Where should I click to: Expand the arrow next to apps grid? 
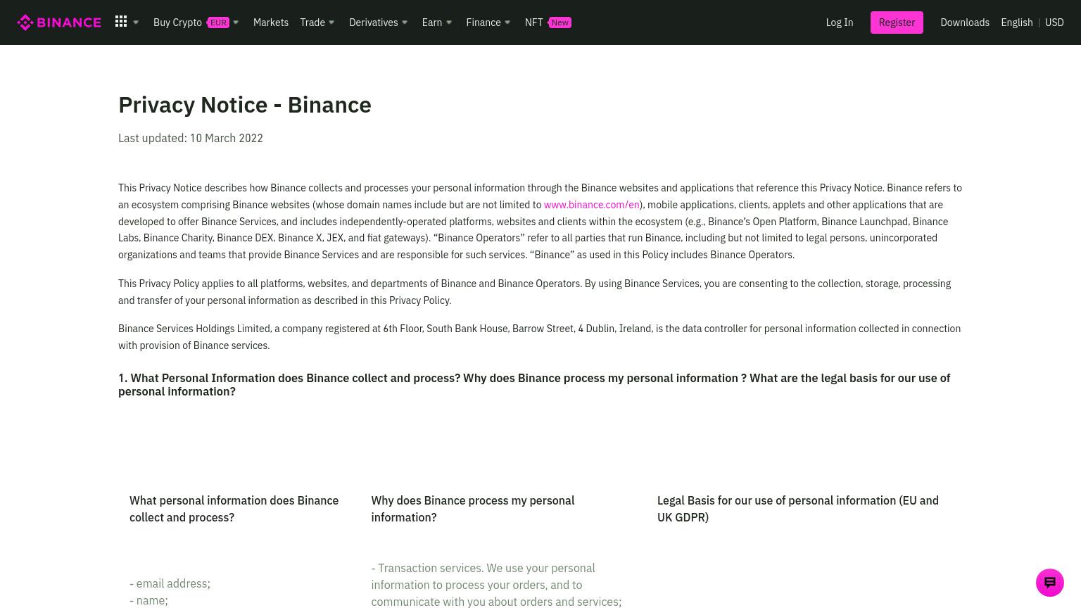[x=136, y=23]
